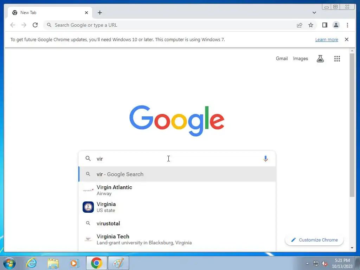
Task: Show hidden system tray icons
Action: tap(307, 263)
